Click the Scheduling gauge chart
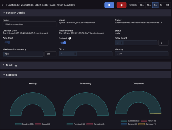 point(85,104)
